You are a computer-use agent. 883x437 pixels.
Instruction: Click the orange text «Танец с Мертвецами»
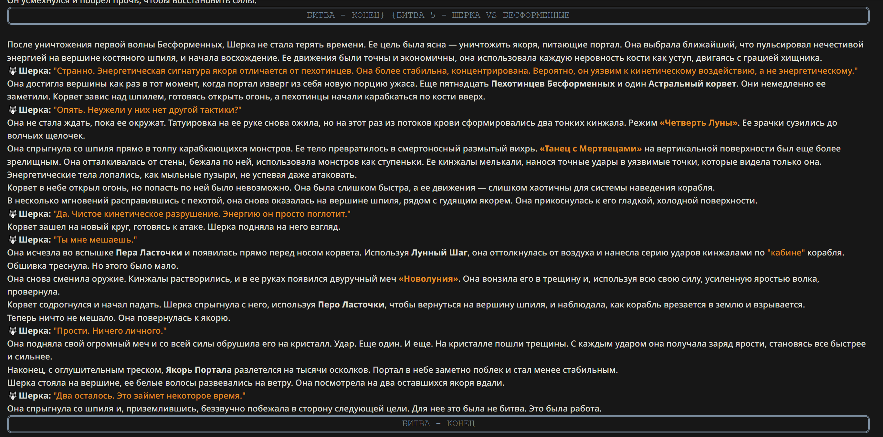(591, 149)
